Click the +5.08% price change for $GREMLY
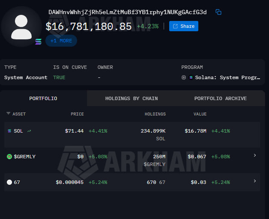This screenshot has height=219, width=269. click(98, 157)
